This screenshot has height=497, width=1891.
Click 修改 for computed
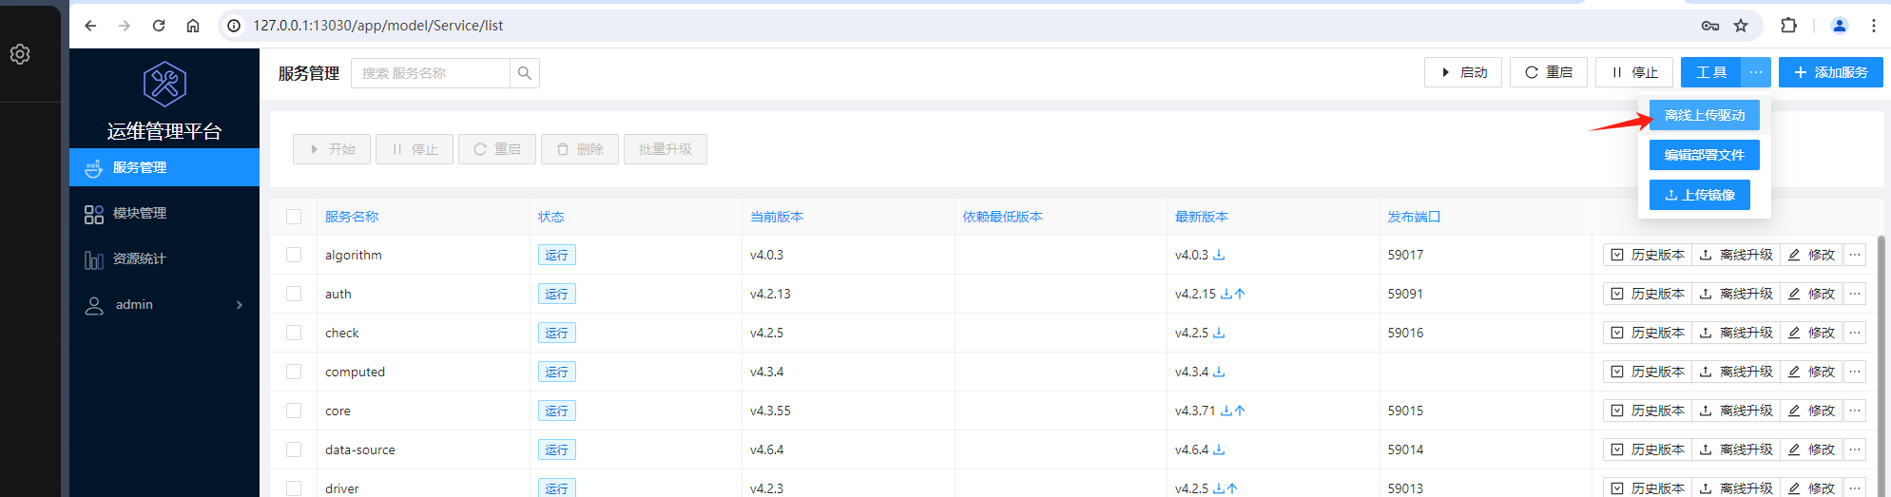pyautogui.click(x=1811, y=372)
